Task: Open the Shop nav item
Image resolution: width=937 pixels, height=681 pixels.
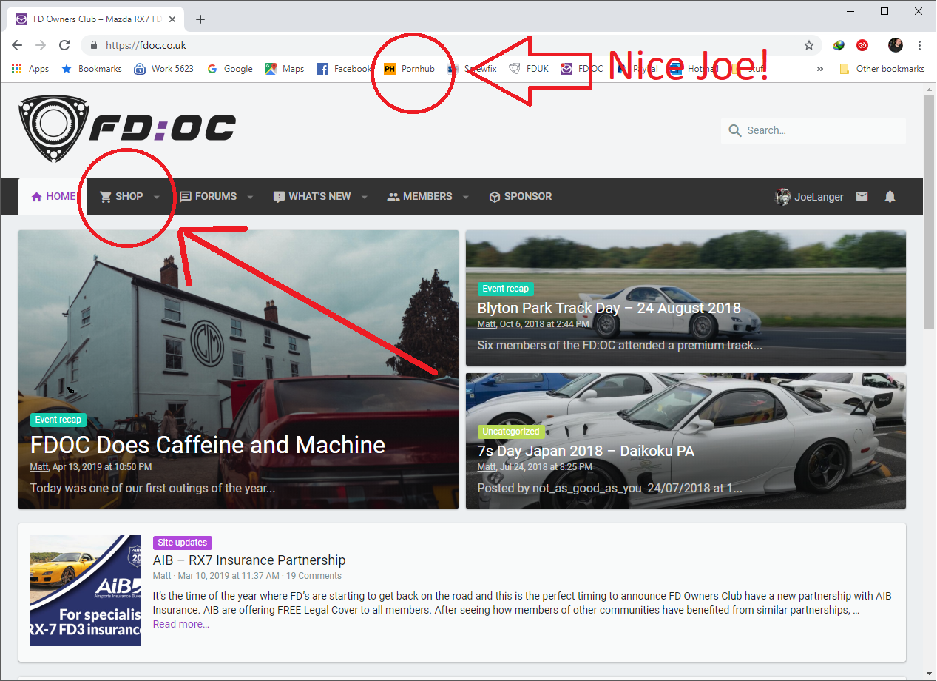Action: pyautogui.click(x=121, y=197)
